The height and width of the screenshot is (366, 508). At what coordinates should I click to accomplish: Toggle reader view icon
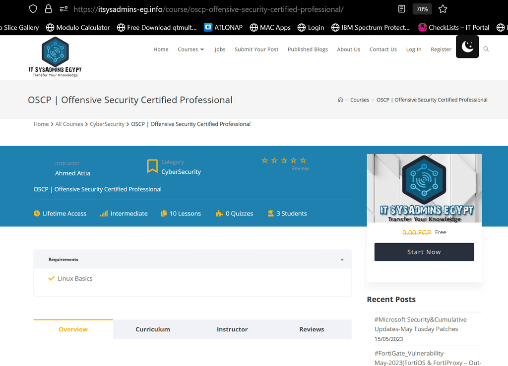tap(401, 9)
